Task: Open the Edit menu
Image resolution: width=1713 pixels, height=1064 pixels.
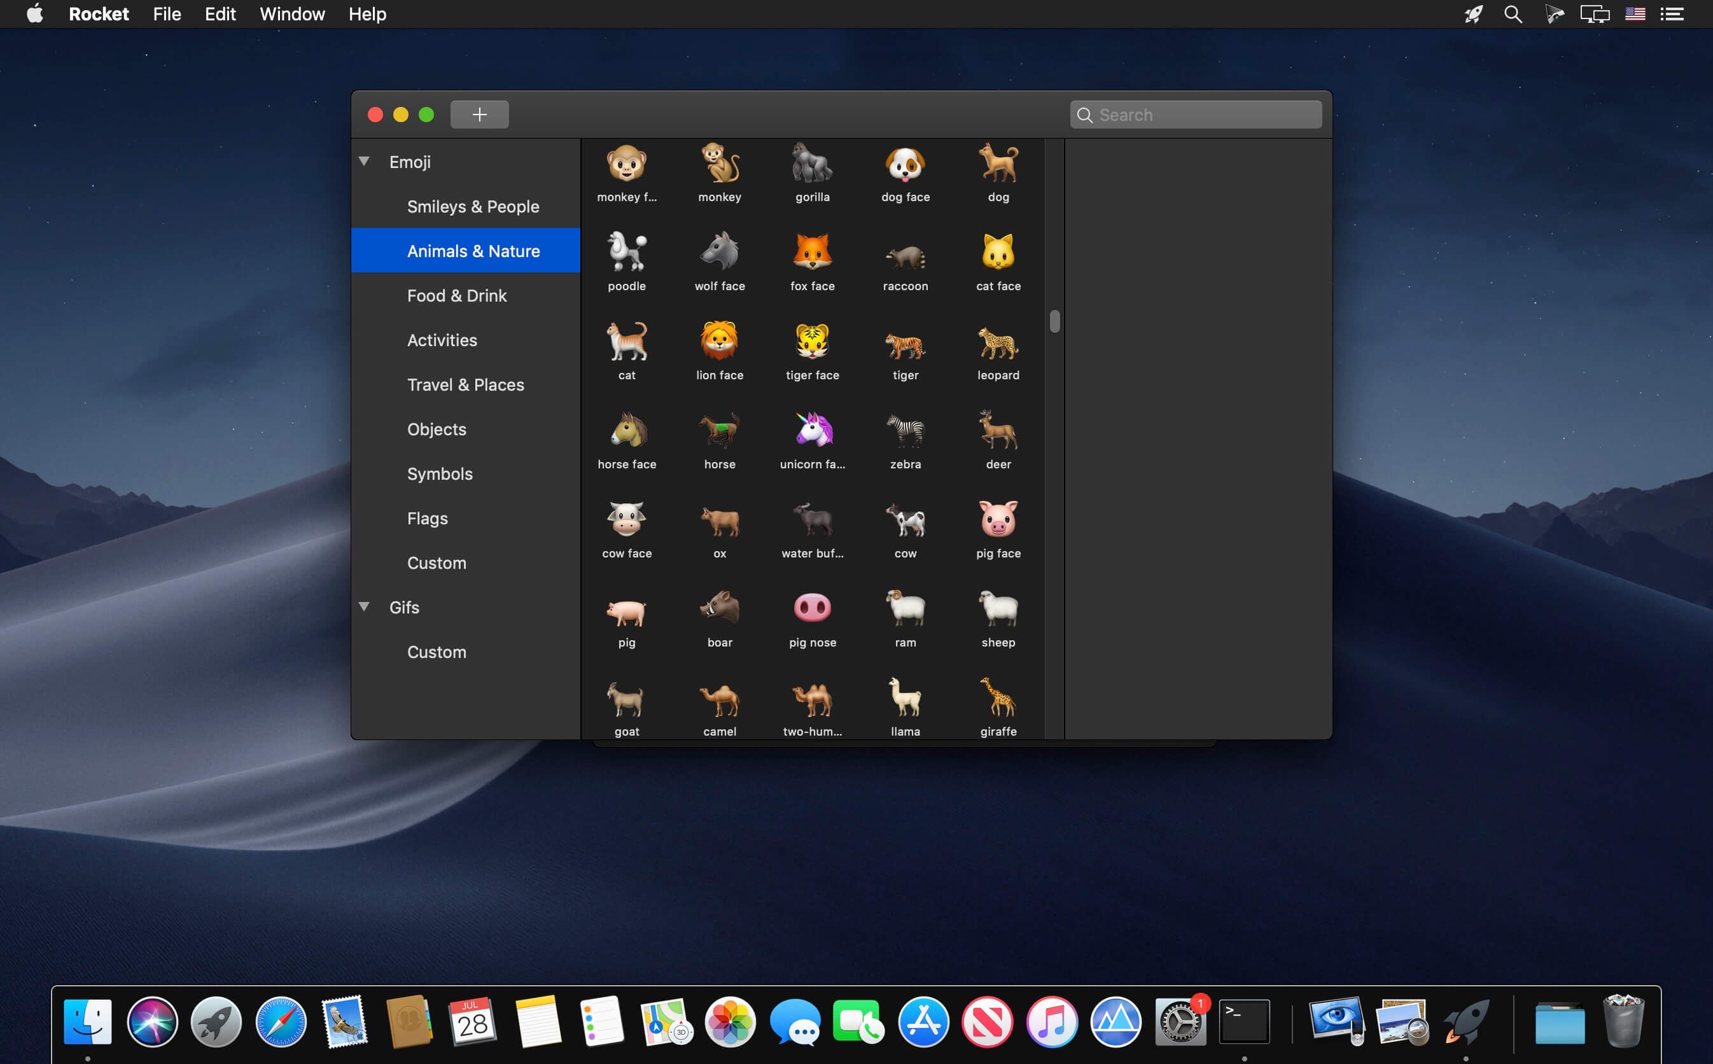Action: [x=220, y=14]
